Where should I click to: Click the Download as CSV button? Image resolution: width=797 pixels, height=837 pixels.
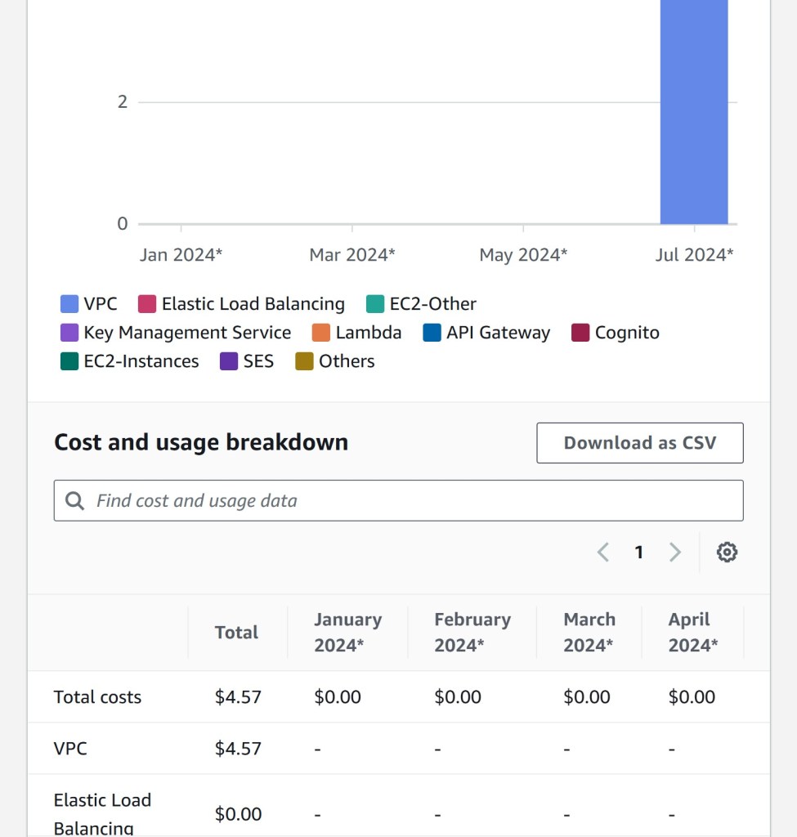[639, 442]
